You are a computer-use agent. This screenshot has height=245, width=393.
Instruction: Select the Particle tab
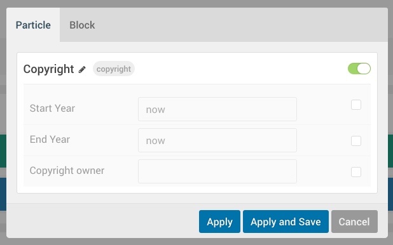tap(33, 25)
